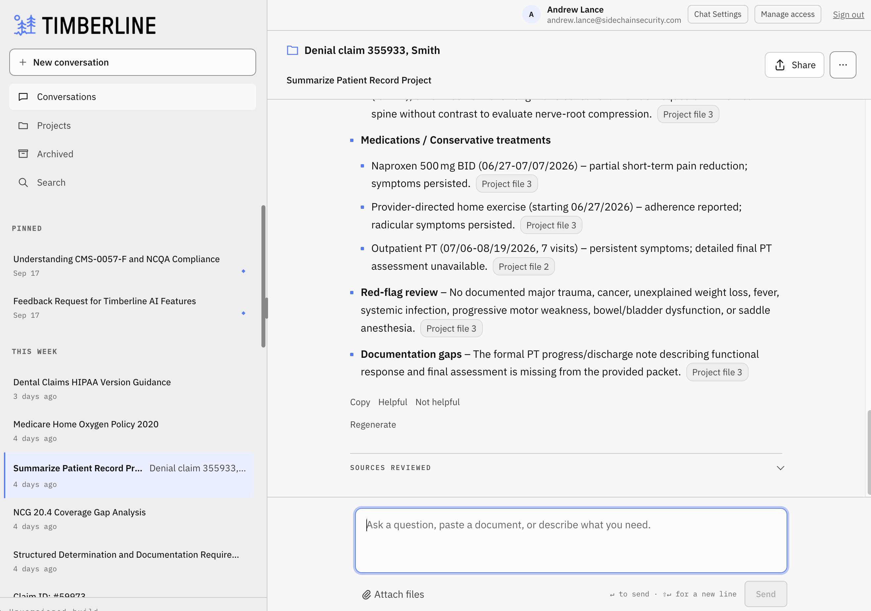Open Dental Claims HIPAA Version Guidance conversation
Image resolution: width=871 pixels, height=611 pixels.
click(x=129, y=389)
